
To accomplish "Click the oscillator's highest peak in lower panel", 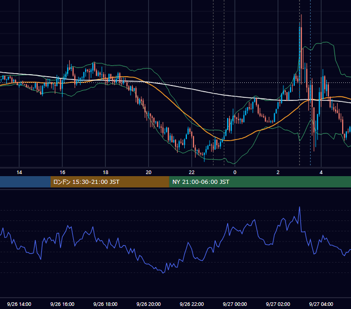I will click(299, 207).
